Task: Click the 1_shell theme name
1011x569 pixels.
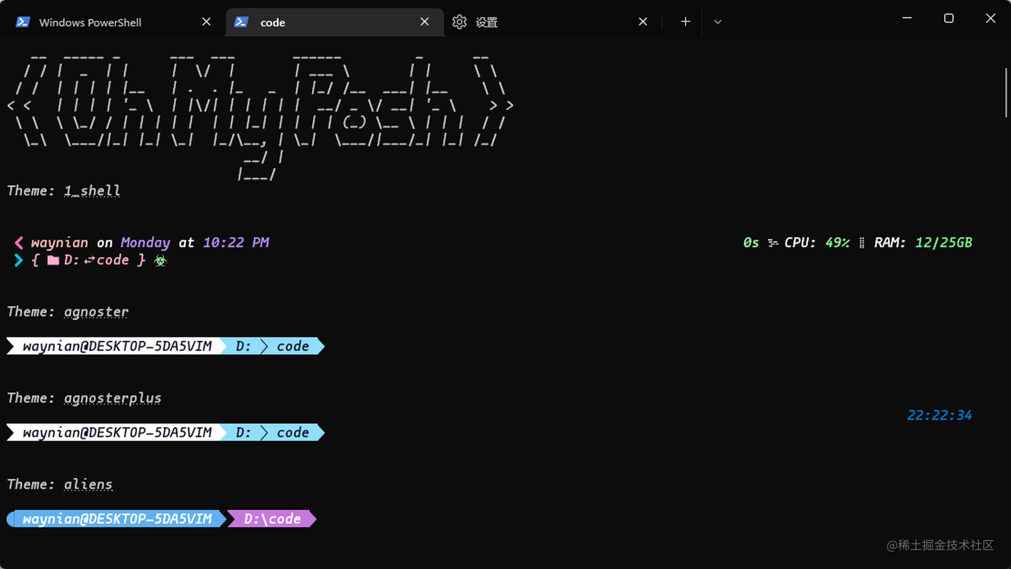Action: (x=92, y=191)
